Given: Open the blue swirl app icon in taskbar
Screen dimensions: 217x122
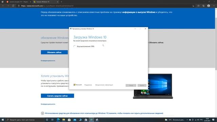Looking at the screenshot, I should coord(80,120).
